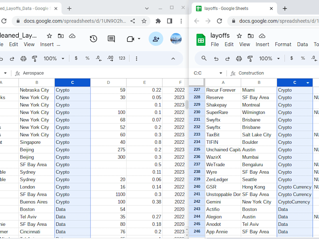Bookmark the left window's page with star

144,21
